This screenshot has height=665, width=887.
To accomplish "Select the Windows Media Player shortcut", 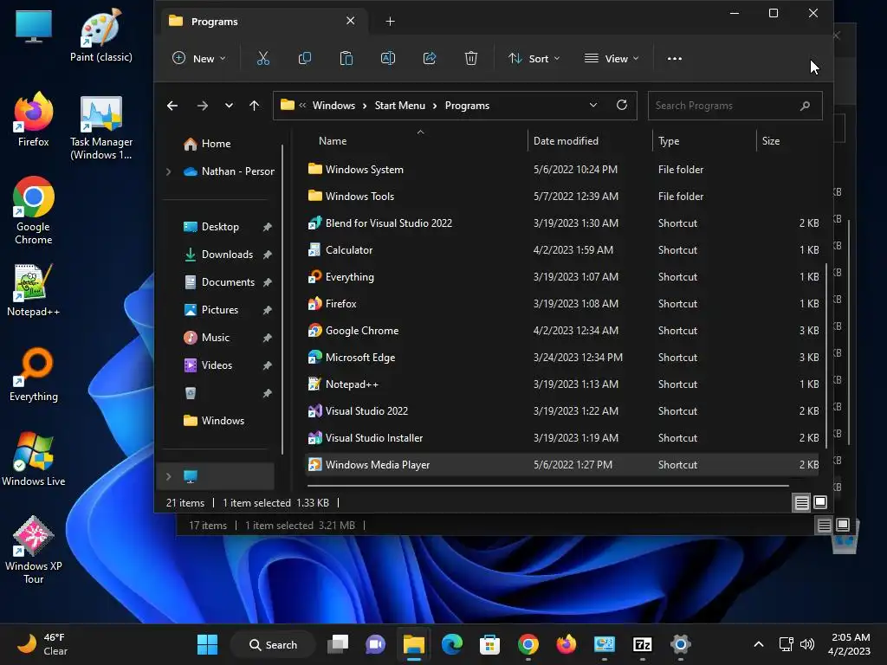I will [x=563, y=465].
